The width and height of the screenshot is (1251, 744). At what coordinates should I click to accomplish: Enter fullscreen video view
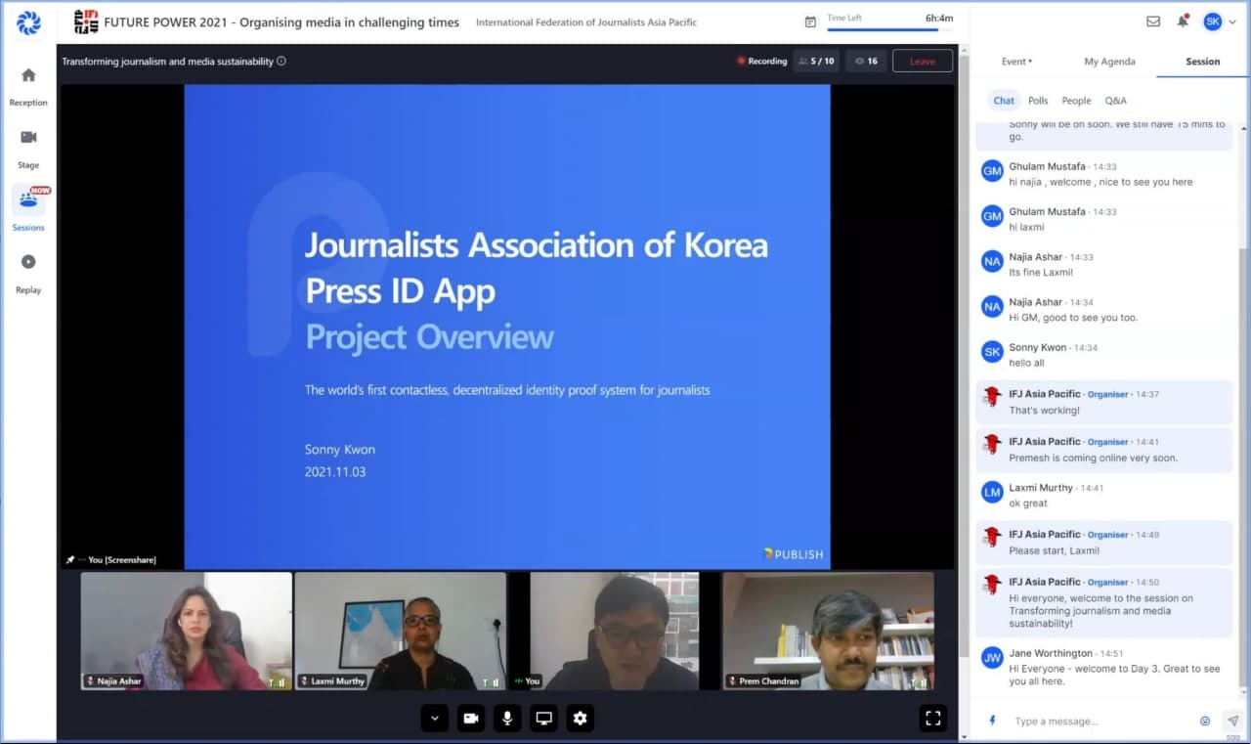click(x=933, y=719)
